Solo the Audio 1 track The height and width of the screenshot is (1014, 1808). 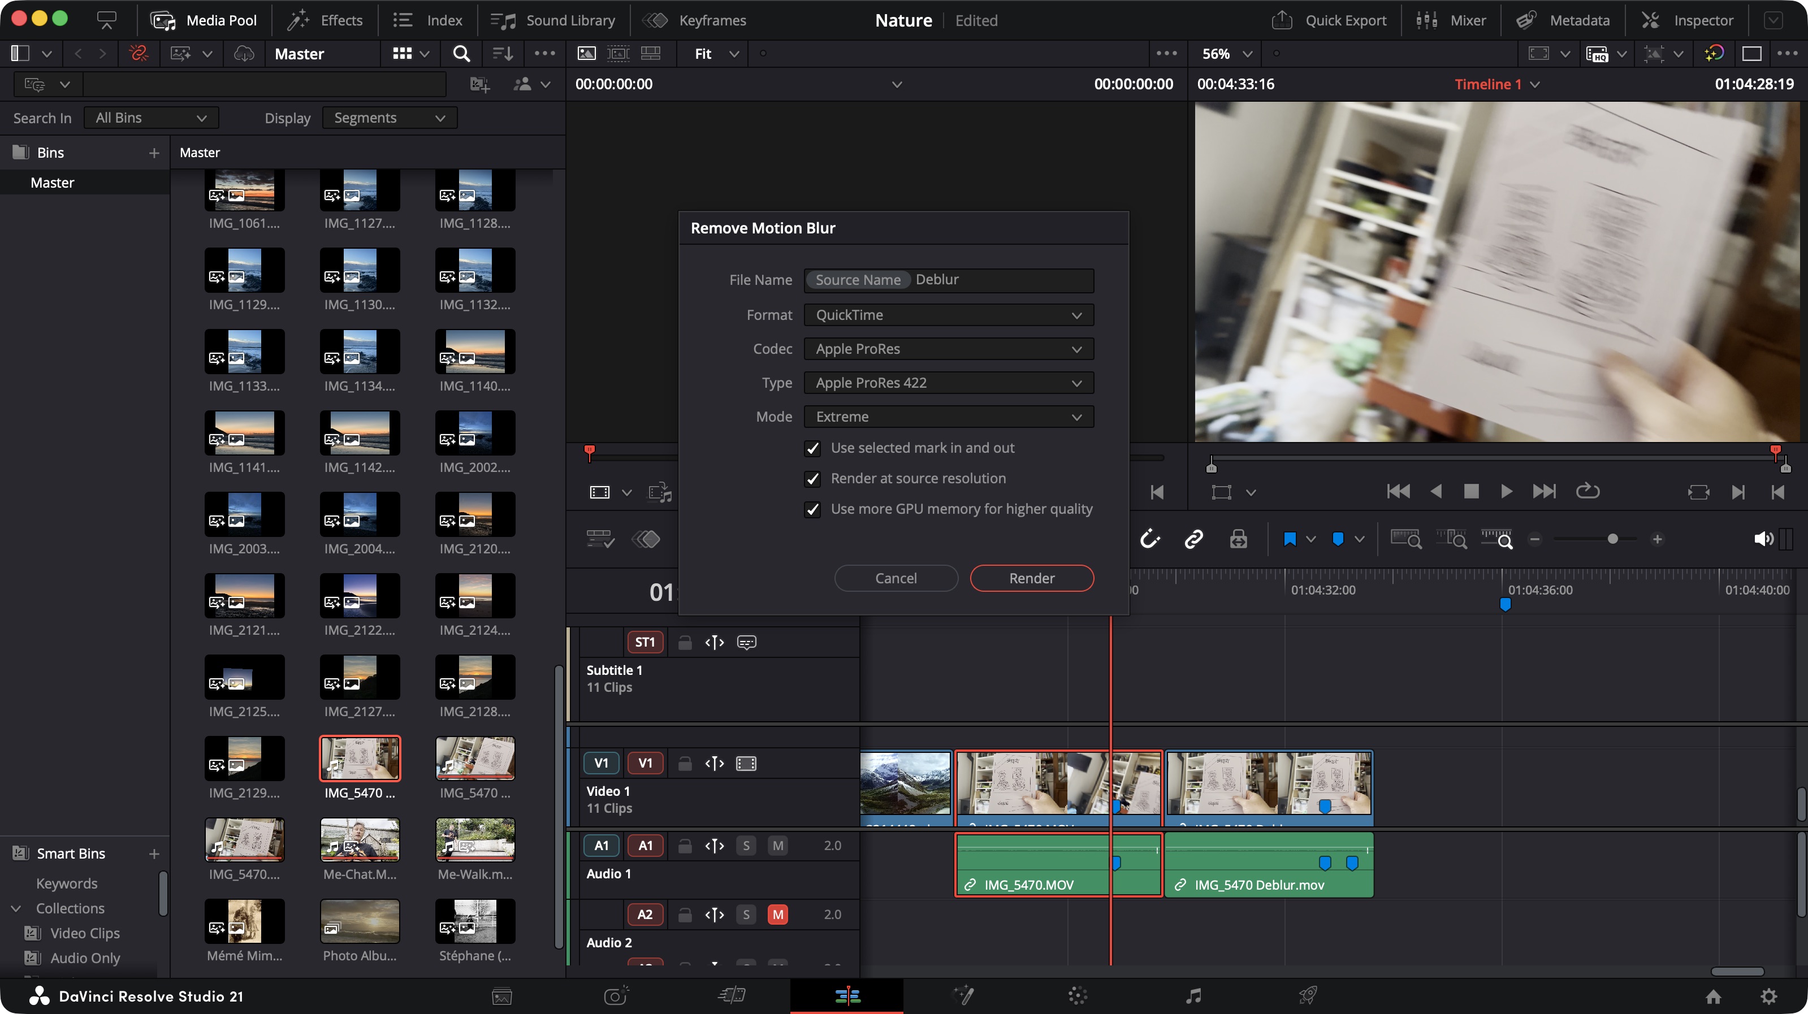point(746,846)
